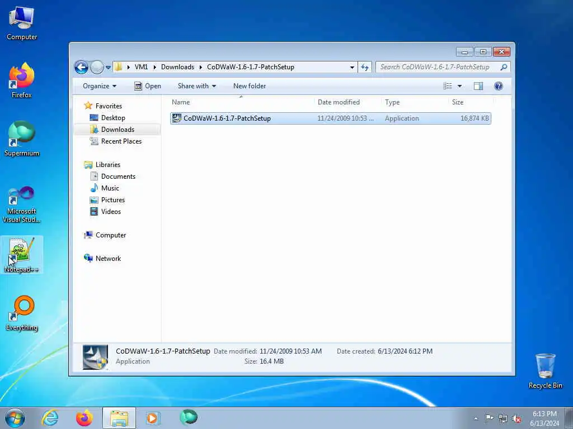Sort by the Size column header
573x429 pixels.
pyautogui.click(x=471, y=102)
